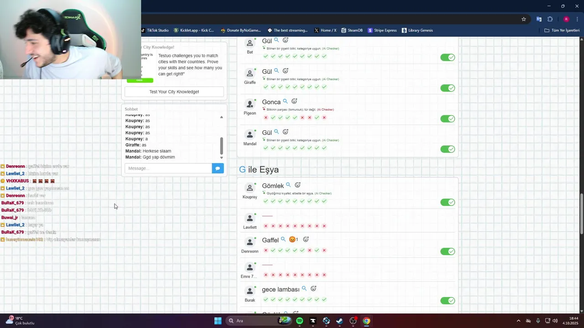The width and height of the screenshot is (584, 328).
Task: Search Kouprey's answer Gömlek with magnifier icon
Action: [x=288, y=185]
